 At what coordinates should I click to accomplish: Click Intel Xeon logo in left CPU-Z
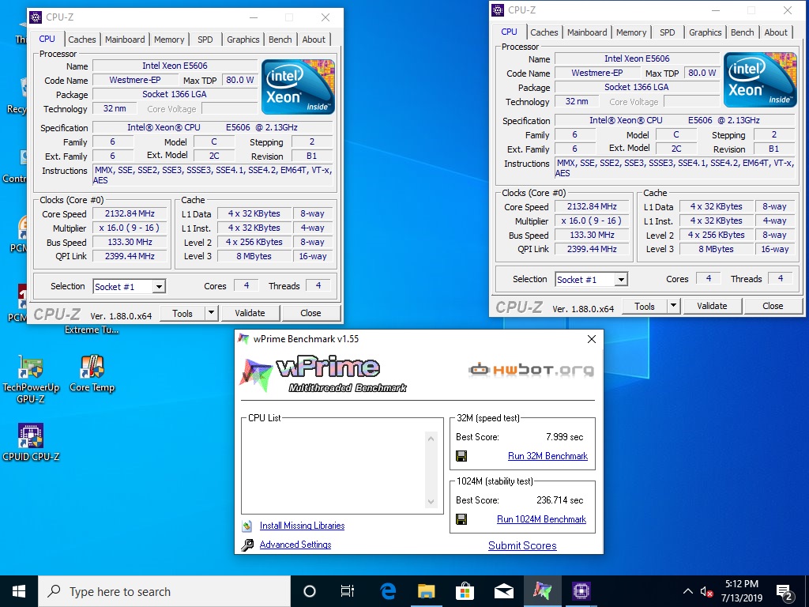click(x=298, y=87)
